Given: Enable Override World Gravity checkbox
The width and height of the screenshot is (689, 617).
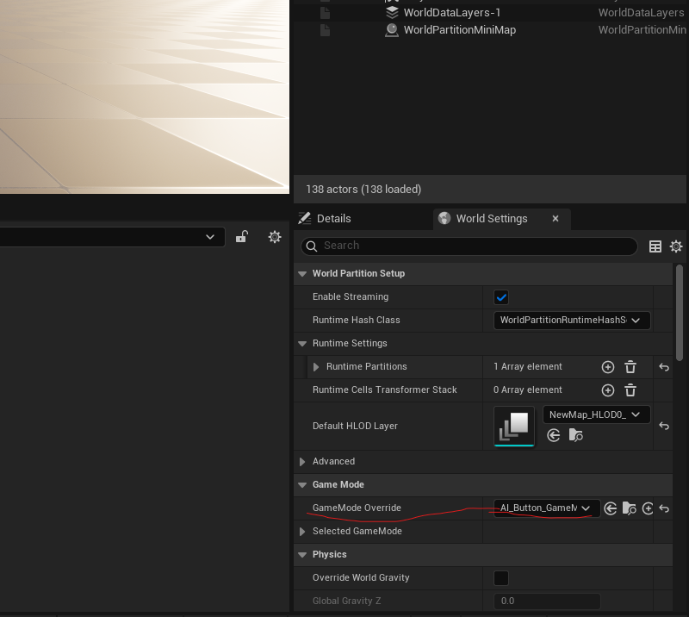Looking at the screenshot, I should (x=501, y=577).
